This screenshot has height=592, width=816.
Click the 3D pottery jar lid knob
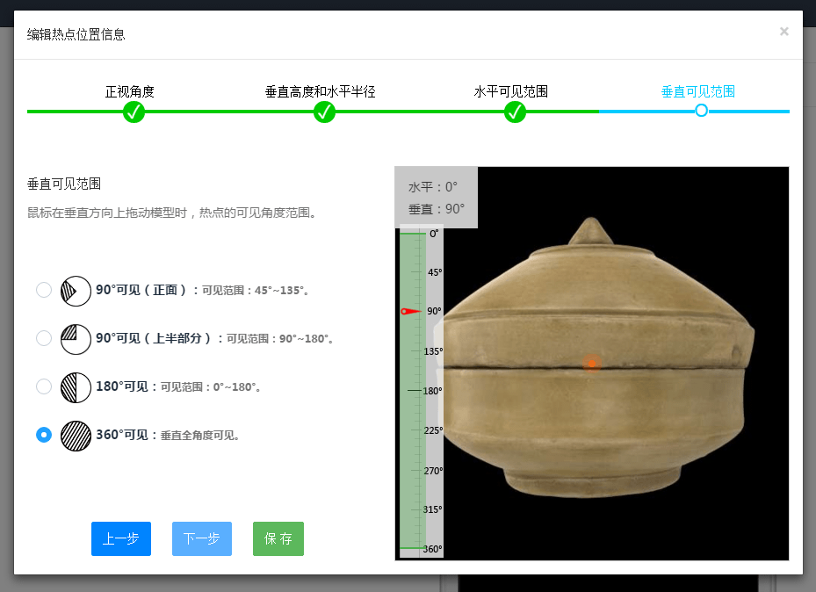pyautogui.click(x=590, y=232)
